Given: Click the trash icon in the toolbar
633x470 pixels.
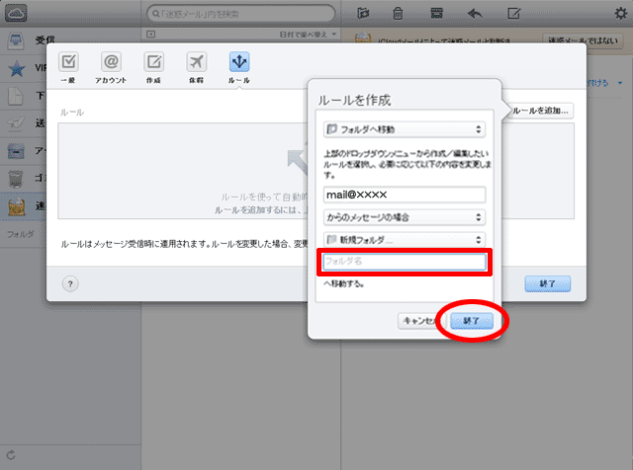Looking at the screenshot, I should [398, 13].
